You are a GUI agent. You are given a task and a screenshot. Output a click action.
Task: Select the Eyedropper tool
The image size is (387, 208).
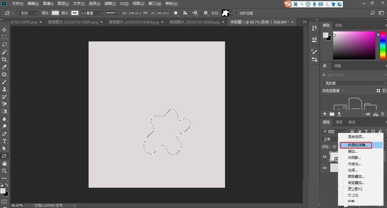click(x=4, y=67)
